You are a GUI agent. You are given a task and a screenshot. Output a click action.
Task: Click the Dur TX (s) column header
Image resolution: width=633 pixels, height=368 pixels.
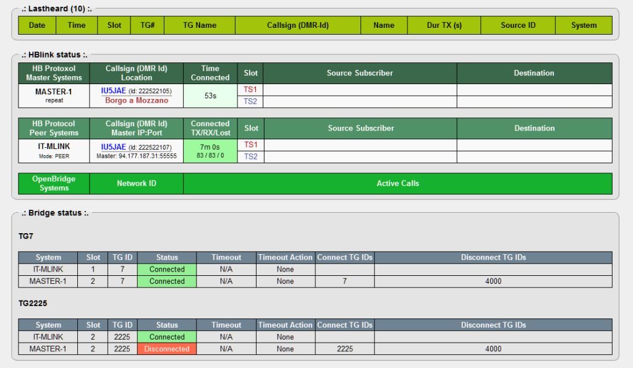pyautogui.click(x=444, y=25)
